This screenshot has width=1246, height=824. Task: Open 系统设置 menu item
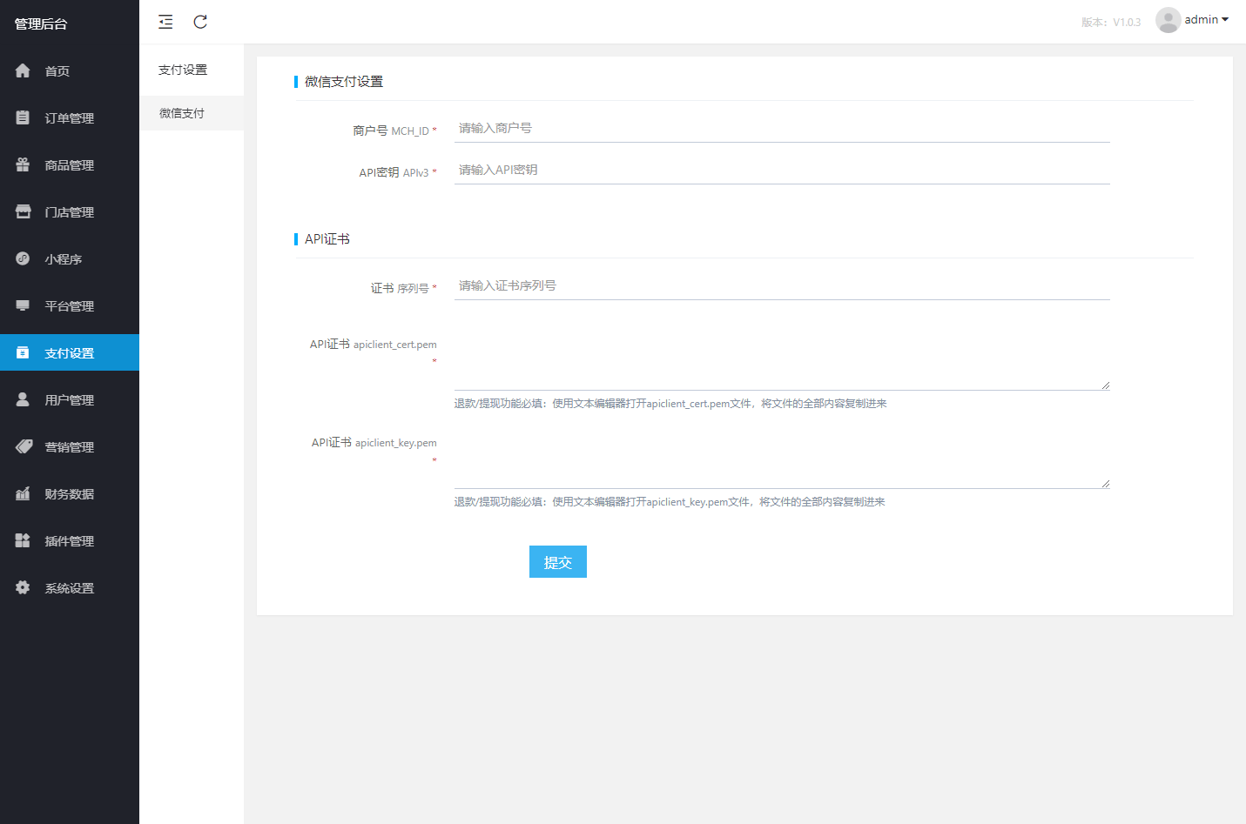pyautogui.click(x=70, y=587)
